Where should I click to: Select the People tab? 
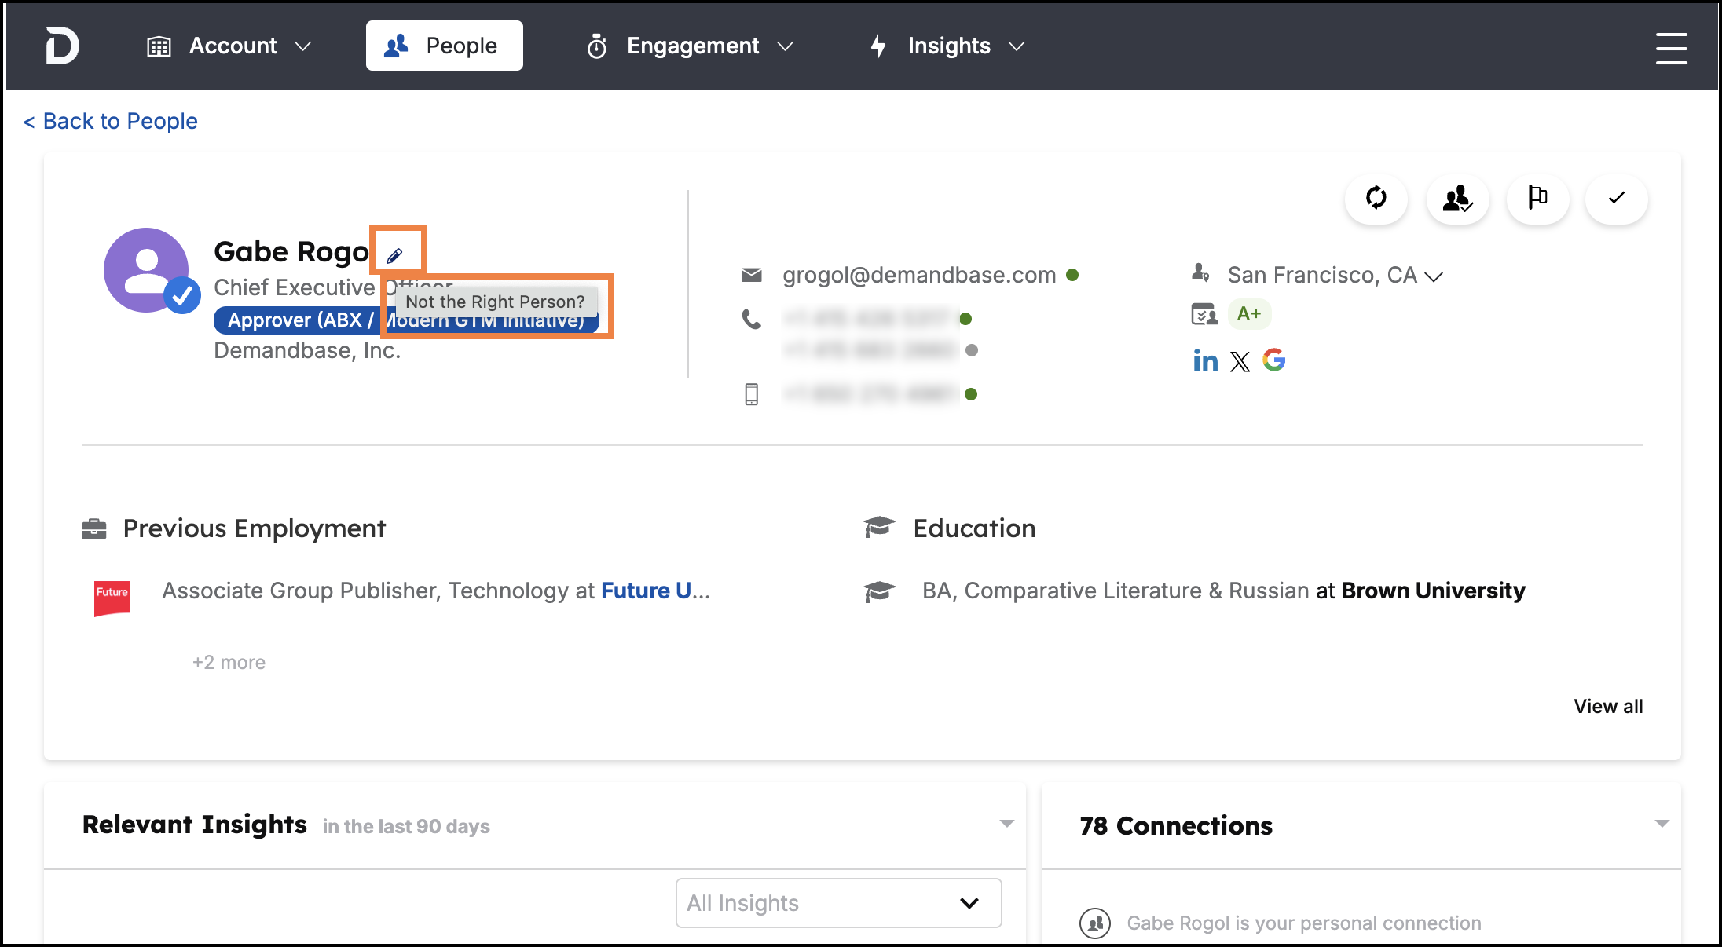[x=445, y=46]
